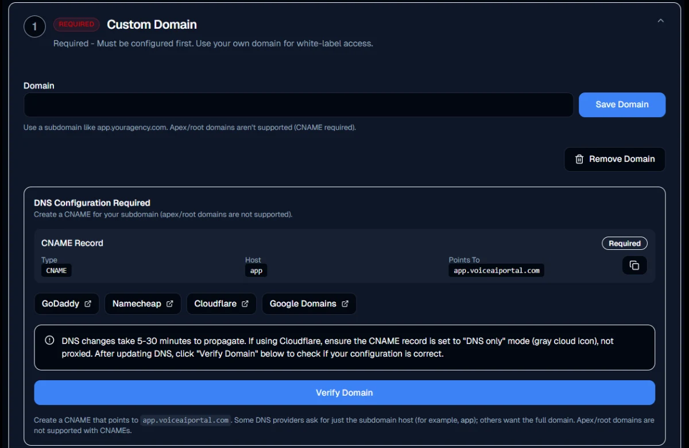Collapse the Custom Domain section
This screenshot has height=448, width=689.
tap(661, 20)
